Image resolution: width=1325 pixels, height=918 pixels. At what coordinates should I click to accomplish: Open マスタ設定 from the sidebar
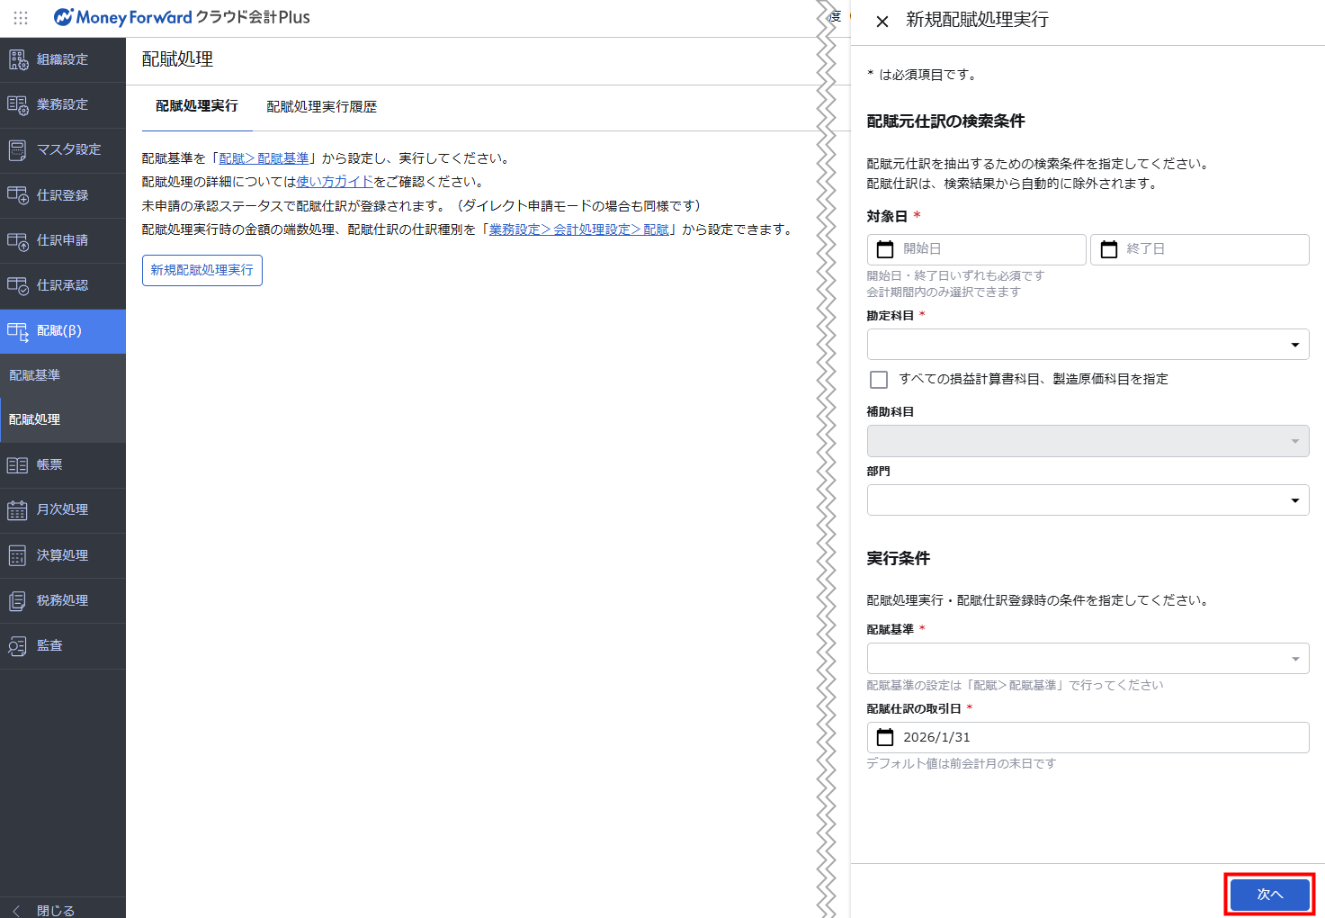point(62,150)
